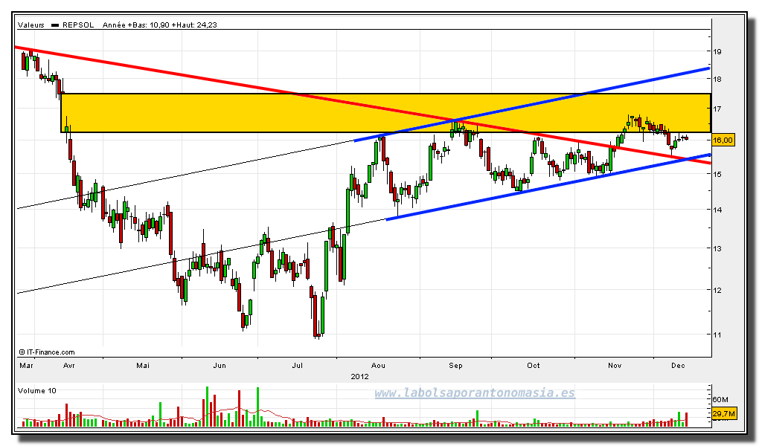
Task: Click the IT-Finance.com copyright text
Action: pyautogui.click(x=47, y=352)
